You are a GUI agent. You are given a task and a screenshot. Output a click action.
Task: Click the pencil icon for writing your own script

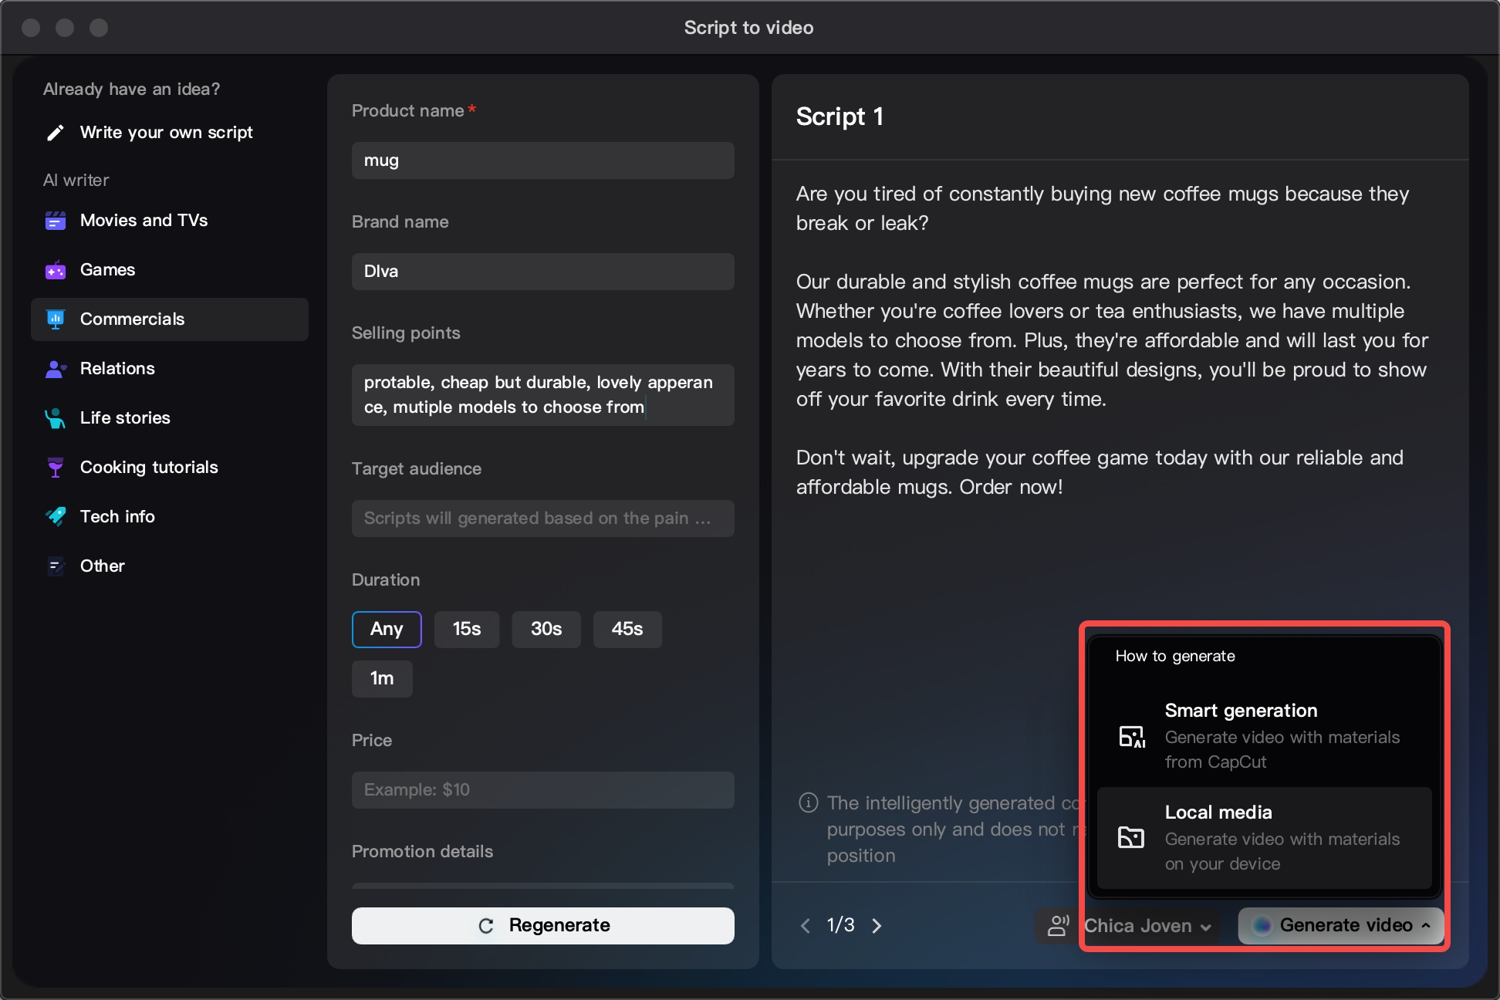point(55,132)
